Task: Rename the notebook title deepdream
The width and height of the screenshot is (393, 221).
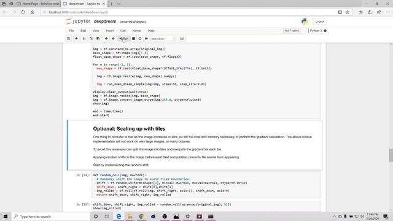Action: pyautogui.click(x=105, y=21)
